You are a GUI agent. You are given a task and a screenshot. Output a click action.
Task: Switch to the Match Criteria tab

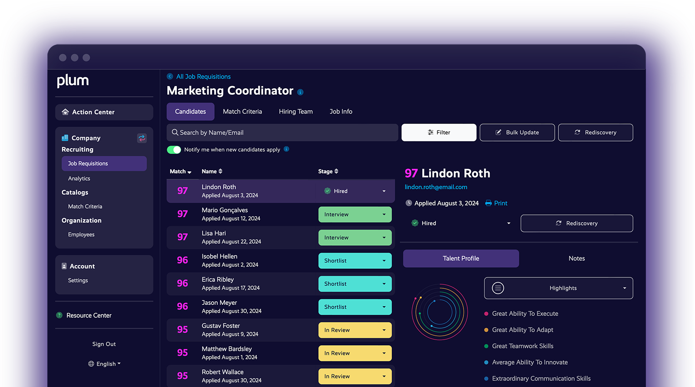point(242,112)
